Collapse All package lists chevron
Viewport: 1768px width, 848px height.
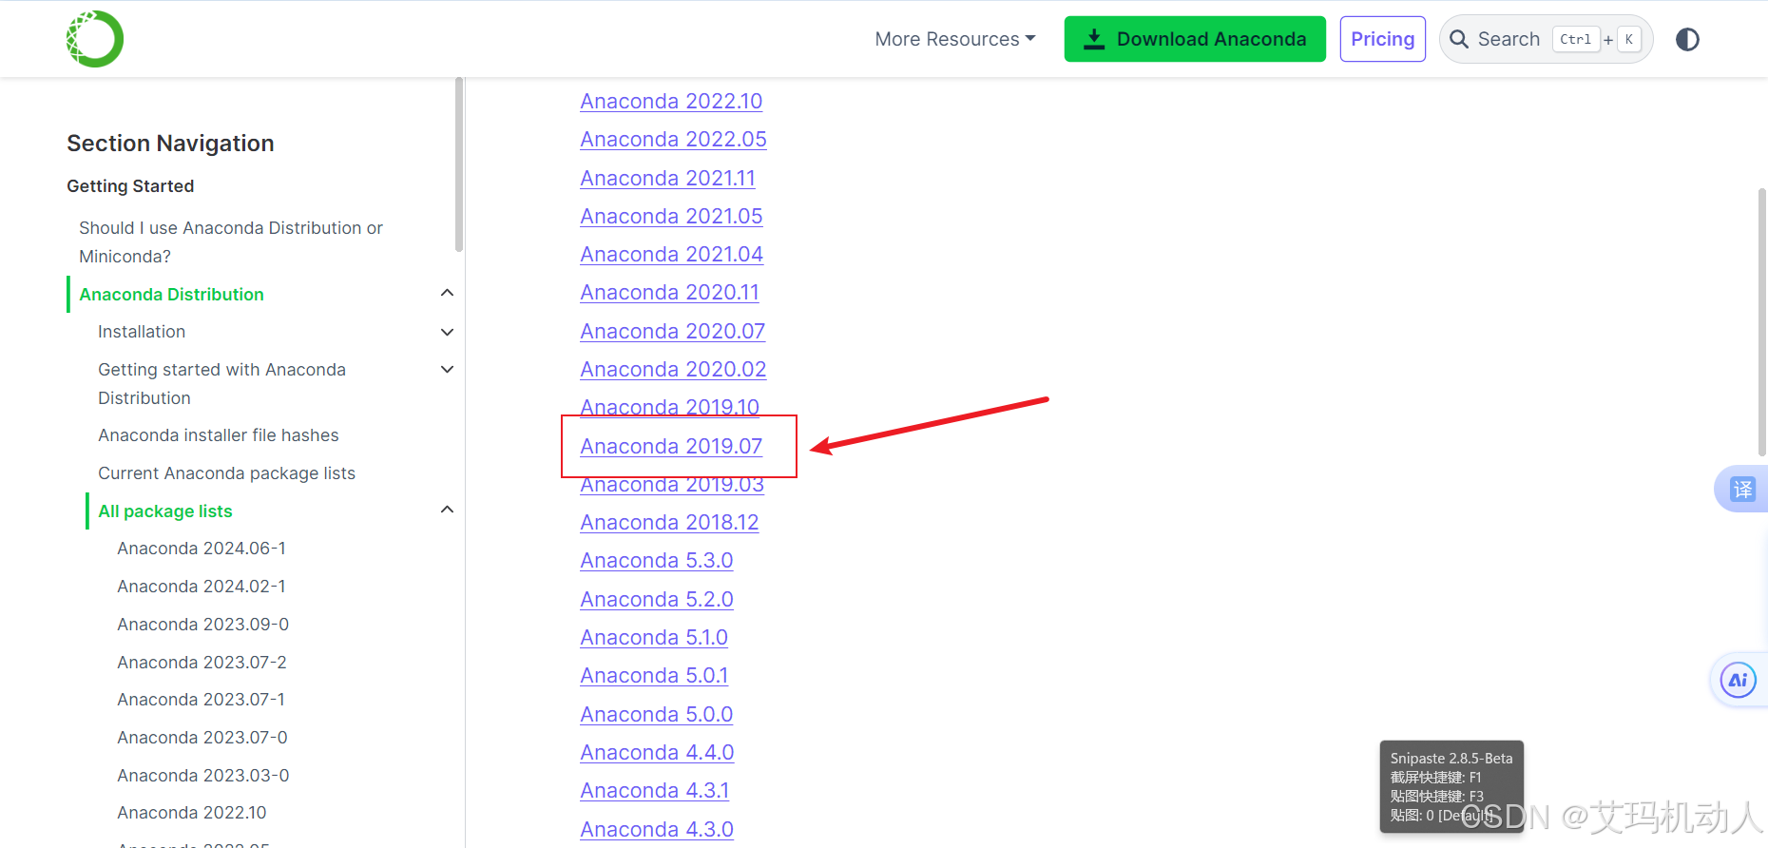(x=447, y=510)
